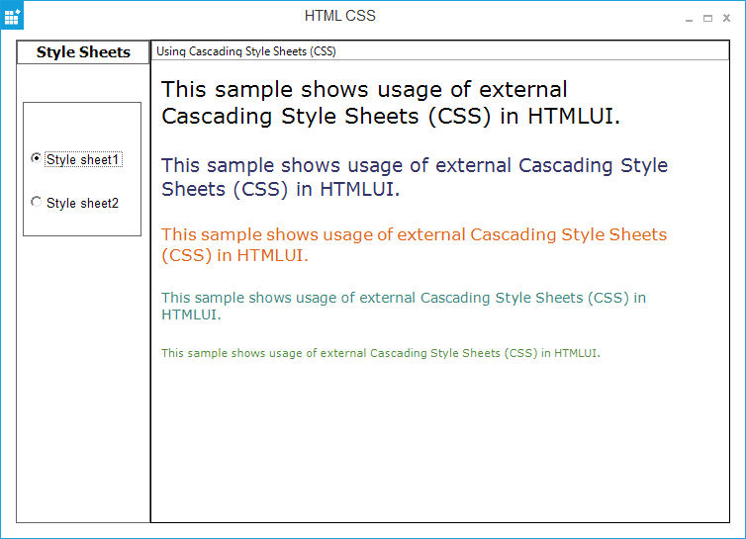Viewport: 746px width, 539px height.
Task: Click the Style Sheets panel header
Action: coord(83,52)
